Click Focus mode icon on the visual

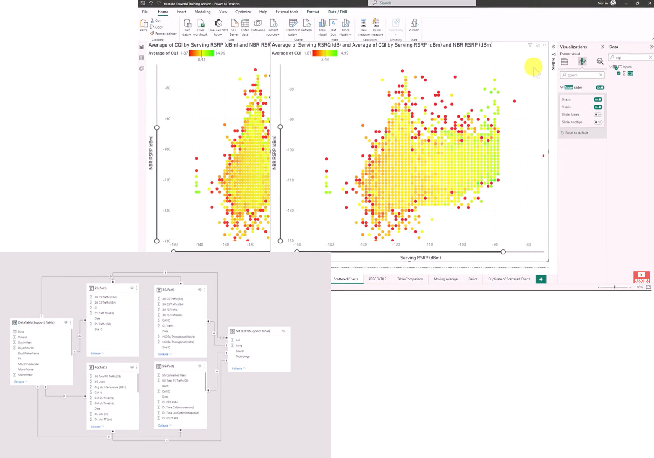point(538,45)
